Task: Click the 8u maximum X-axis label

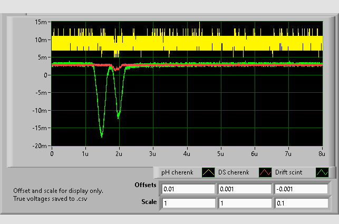Action: click(x=321, y=153)
